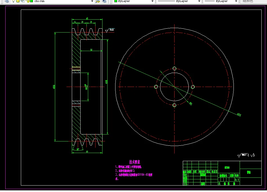This screenshot has width=267, height=192.
Task: Select the 50 width dimension text
Action: [91, 50]
